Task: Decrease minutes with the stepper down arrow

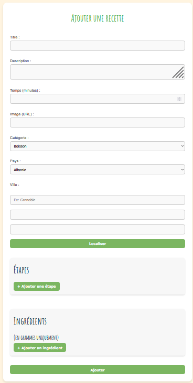Action: pos(179,100)
